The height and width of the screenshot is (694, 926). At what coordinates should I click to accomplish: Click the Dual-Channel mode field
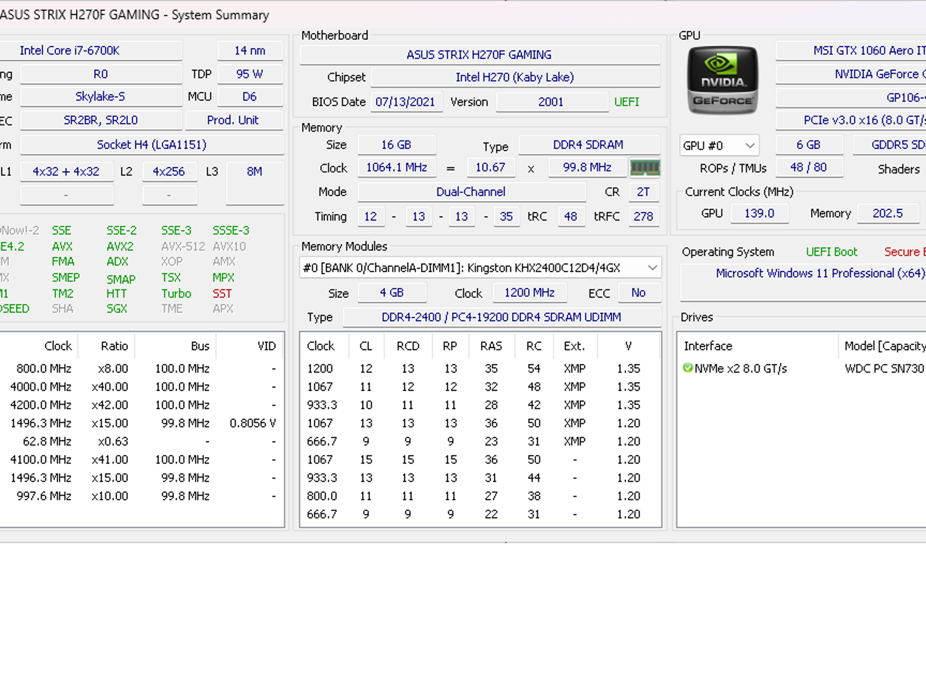pos(472,192)
